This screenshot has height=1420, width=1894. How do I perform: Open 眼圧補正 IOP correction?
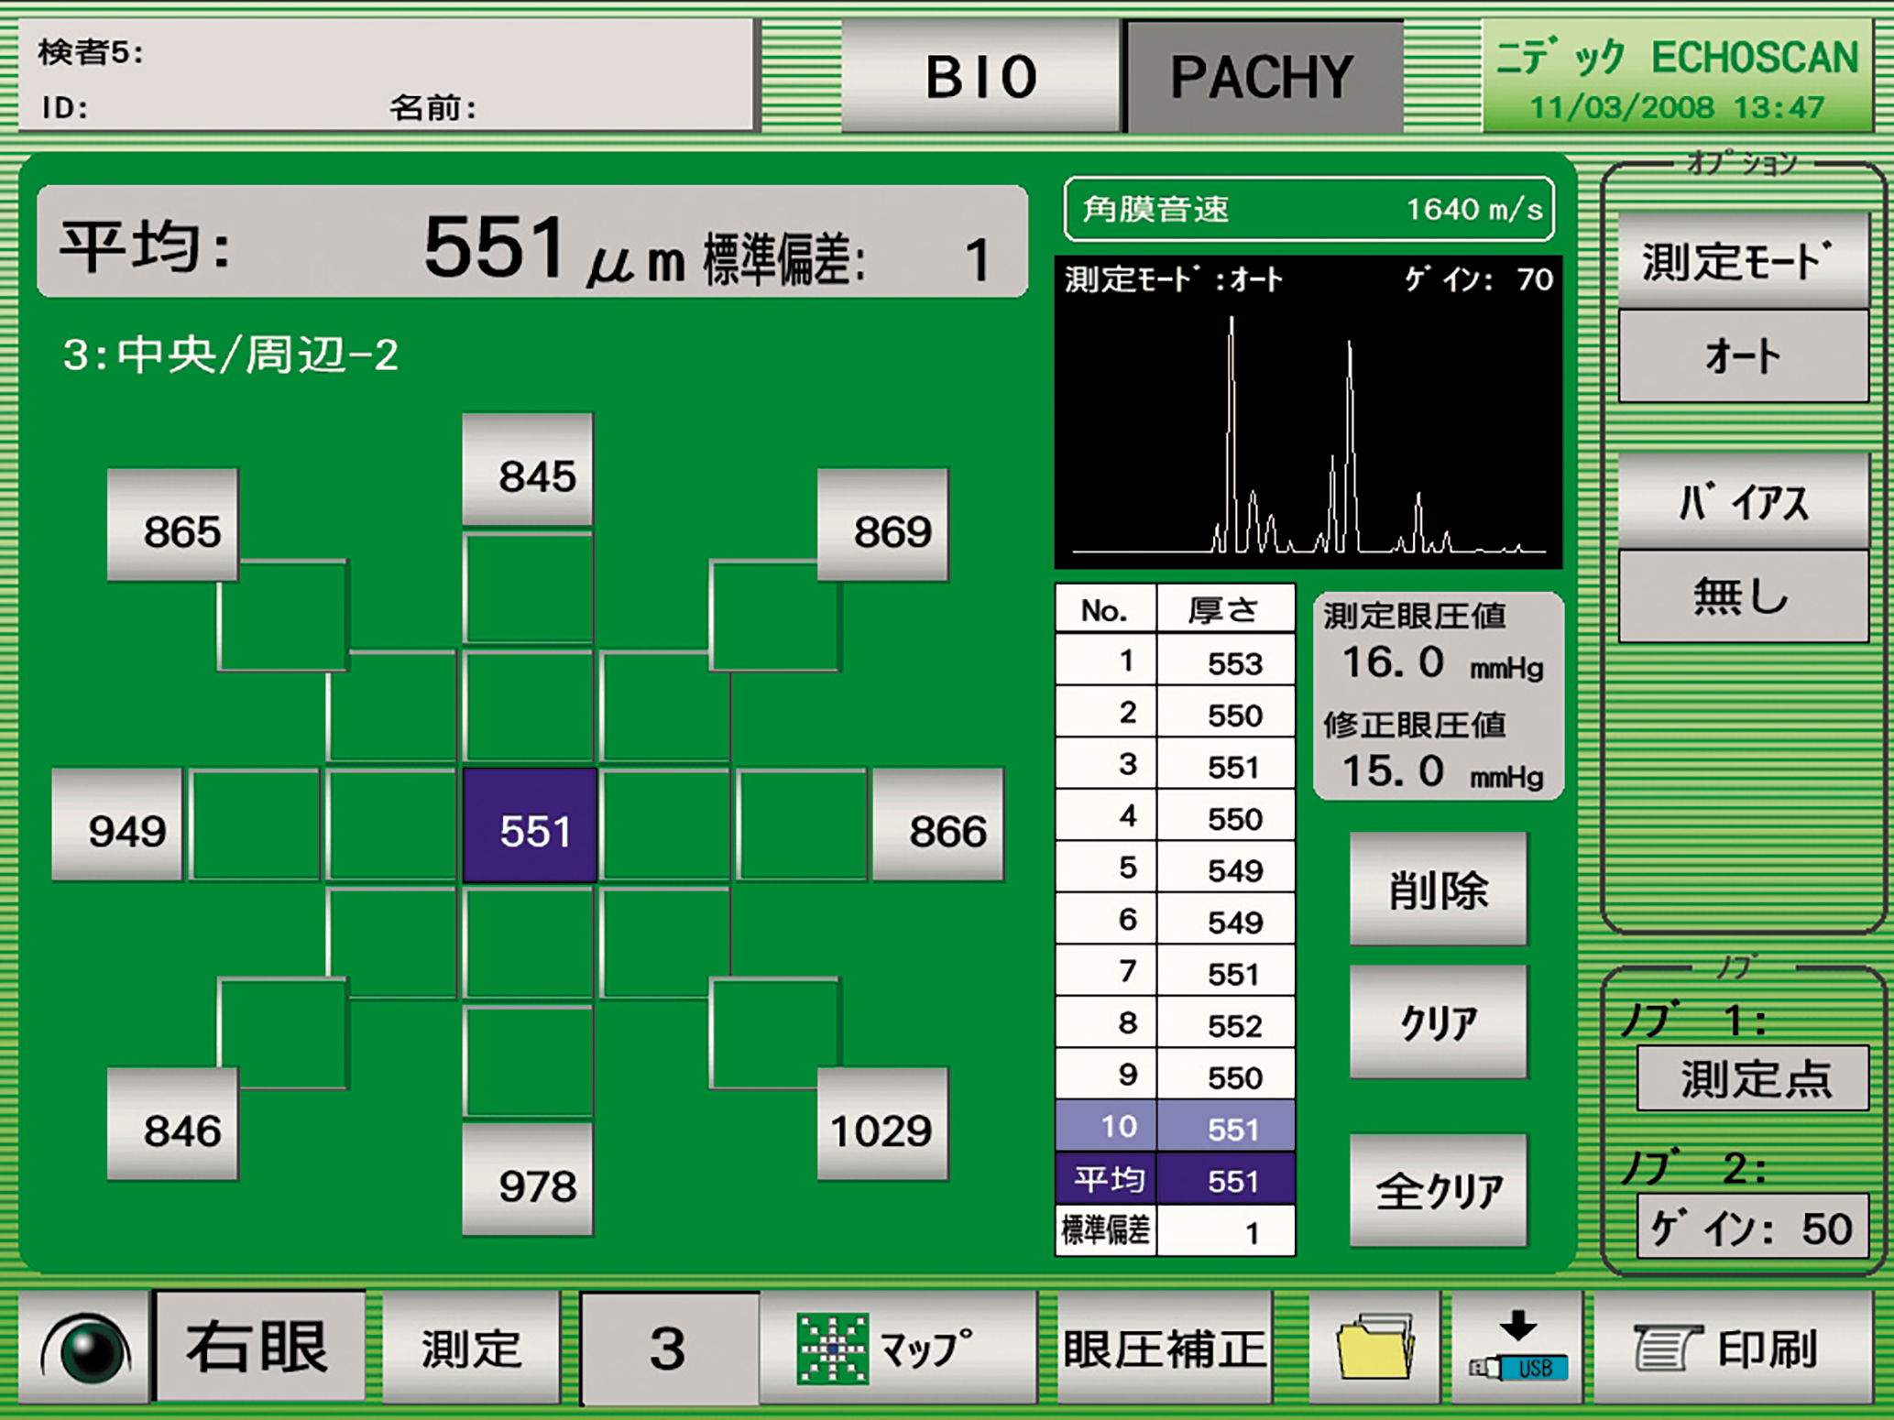click(1164, 1348)
